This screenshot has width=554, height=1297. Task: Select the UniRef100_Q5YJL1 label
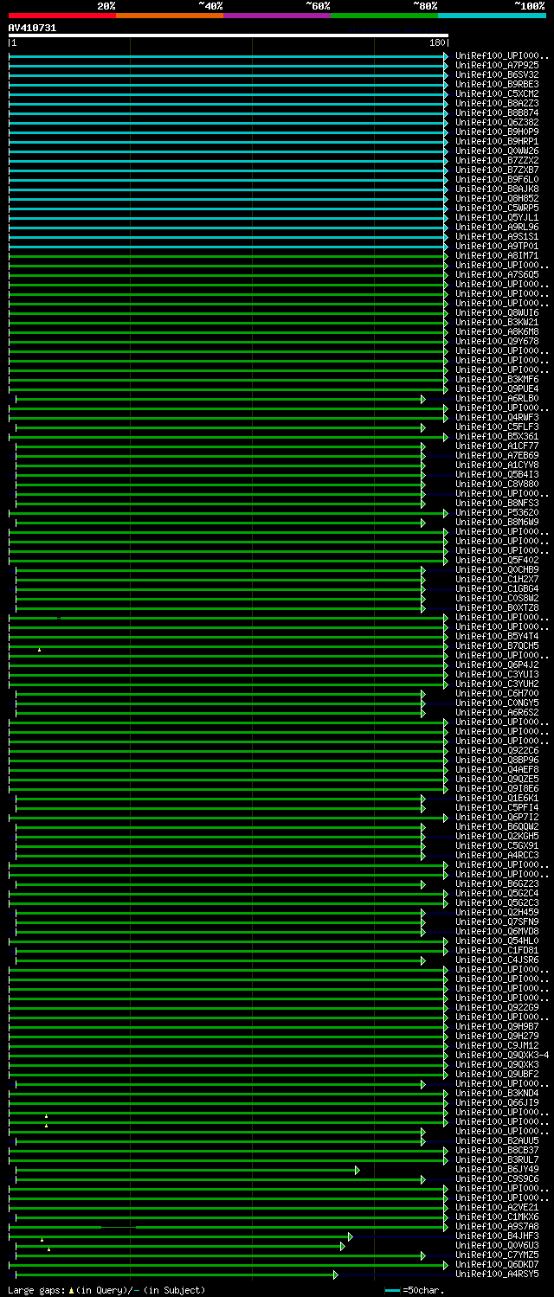coord(497,217)
